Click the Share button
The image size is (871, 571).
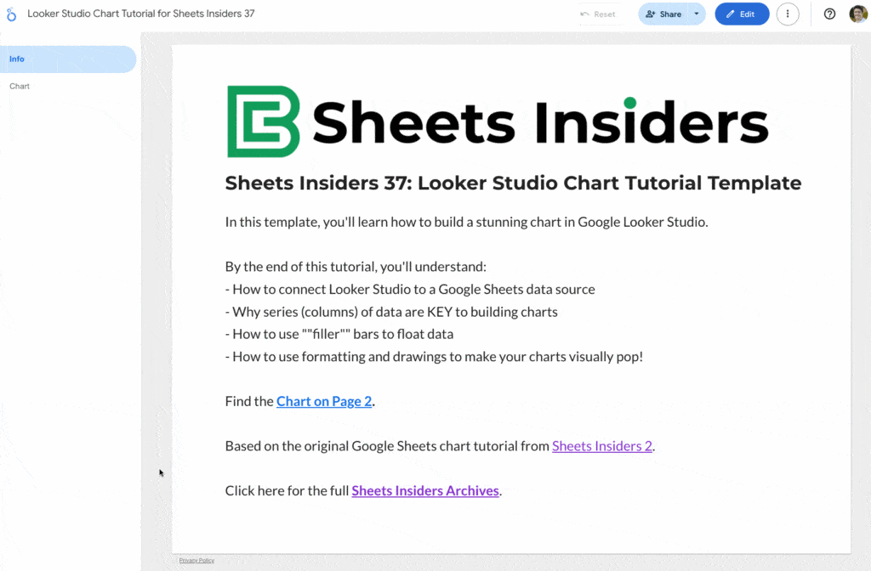coord(663,14)
